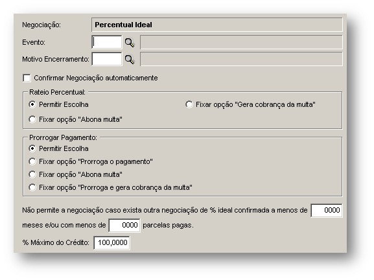The image size is (374, 280).
Task: Focus the Evento code input box
Action: tap(106, 42)
